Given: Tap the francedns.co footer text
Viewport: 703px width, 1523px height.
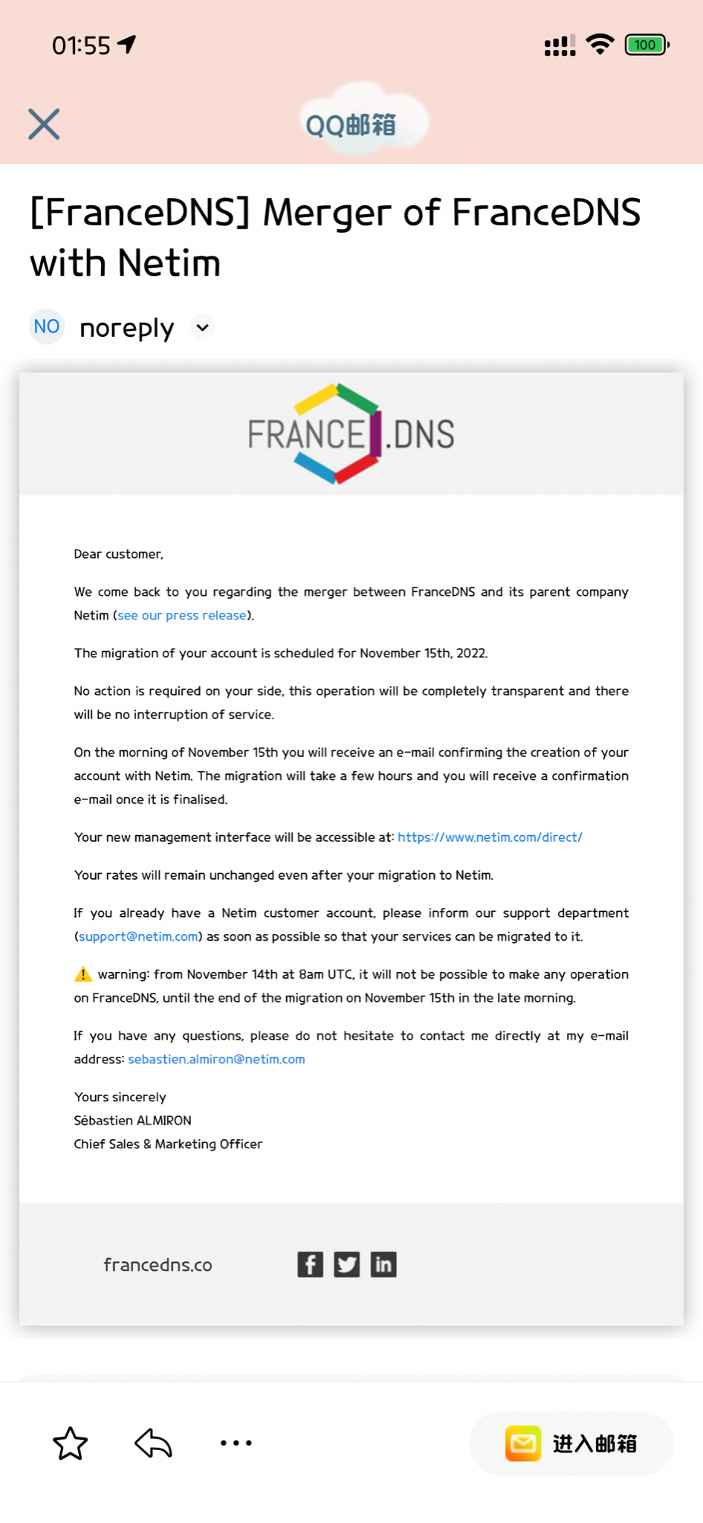Looking at the screenshot, I should [158, 1265].
